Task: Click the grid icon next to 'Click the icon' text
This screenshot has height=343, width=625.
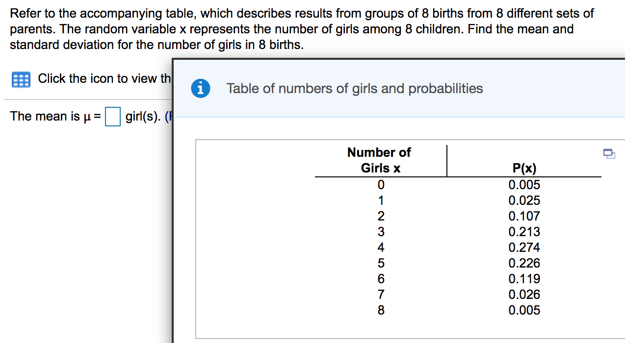Action: 21,79
